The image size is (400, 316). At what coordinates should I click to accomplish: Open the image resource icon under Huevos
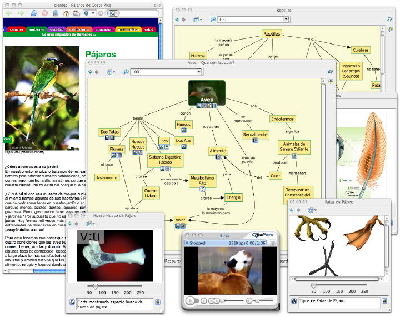coord(183,130)
